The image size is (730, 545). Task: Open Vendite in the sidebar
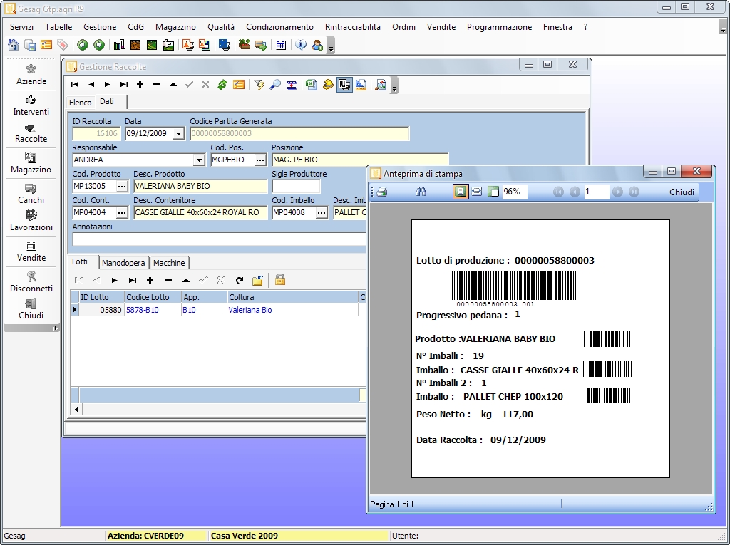31,251
